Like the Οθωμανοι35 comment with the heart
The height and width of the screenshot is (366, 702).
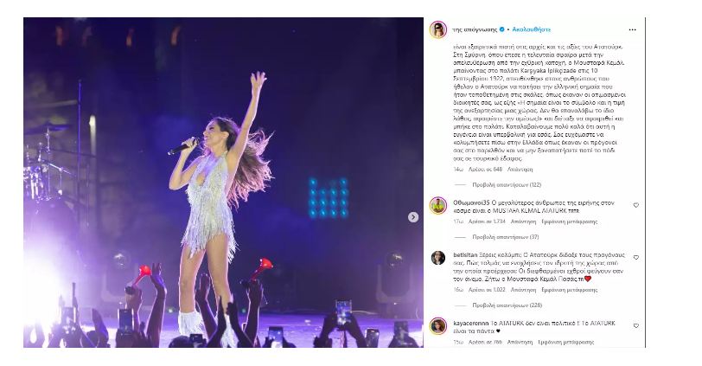[635, 205]
